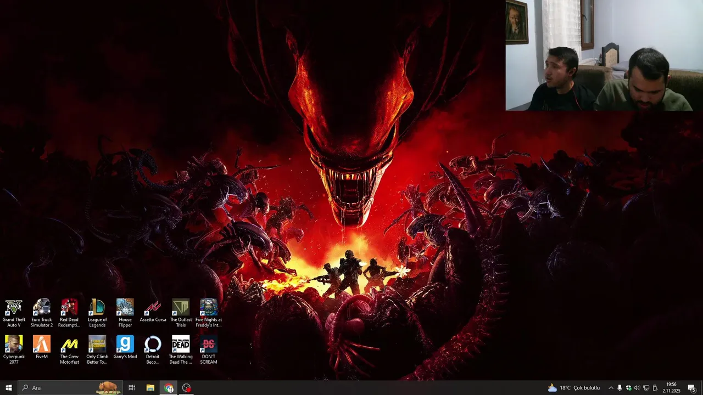Open the volume control in the tray
Viewport: 703px width, 395px height.
[637, 388]
